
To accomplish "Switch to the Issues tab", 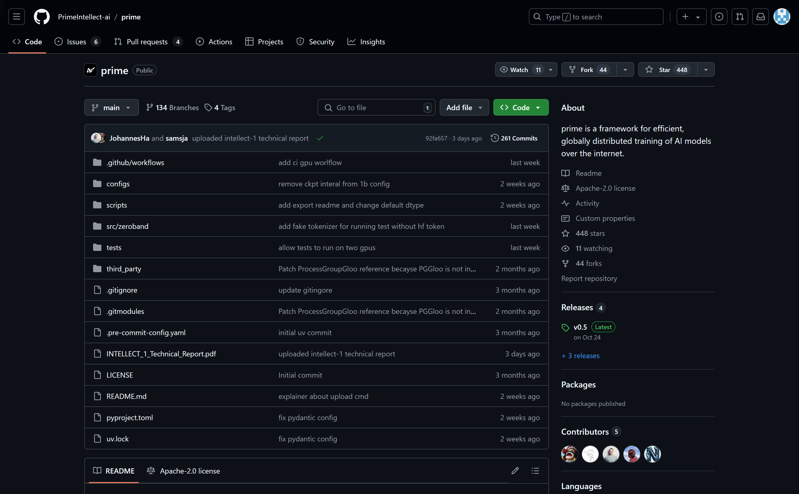I will click(78, 42).
